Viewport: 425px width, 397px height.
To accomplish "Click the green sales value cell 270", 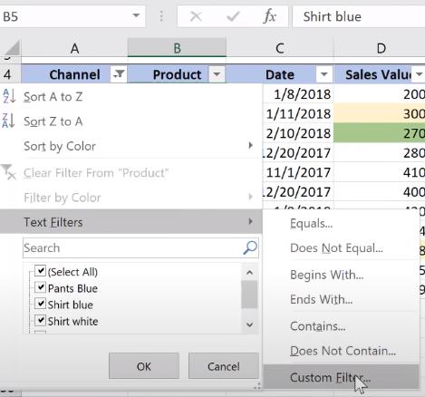I will 380,133.
